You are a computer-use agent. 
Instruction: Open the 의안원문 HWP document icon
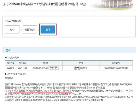pos(76,68)
